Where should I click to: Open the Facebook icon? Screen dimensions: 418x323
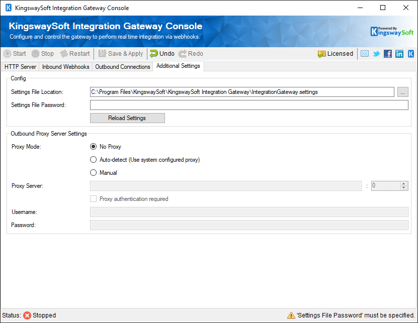388,54
